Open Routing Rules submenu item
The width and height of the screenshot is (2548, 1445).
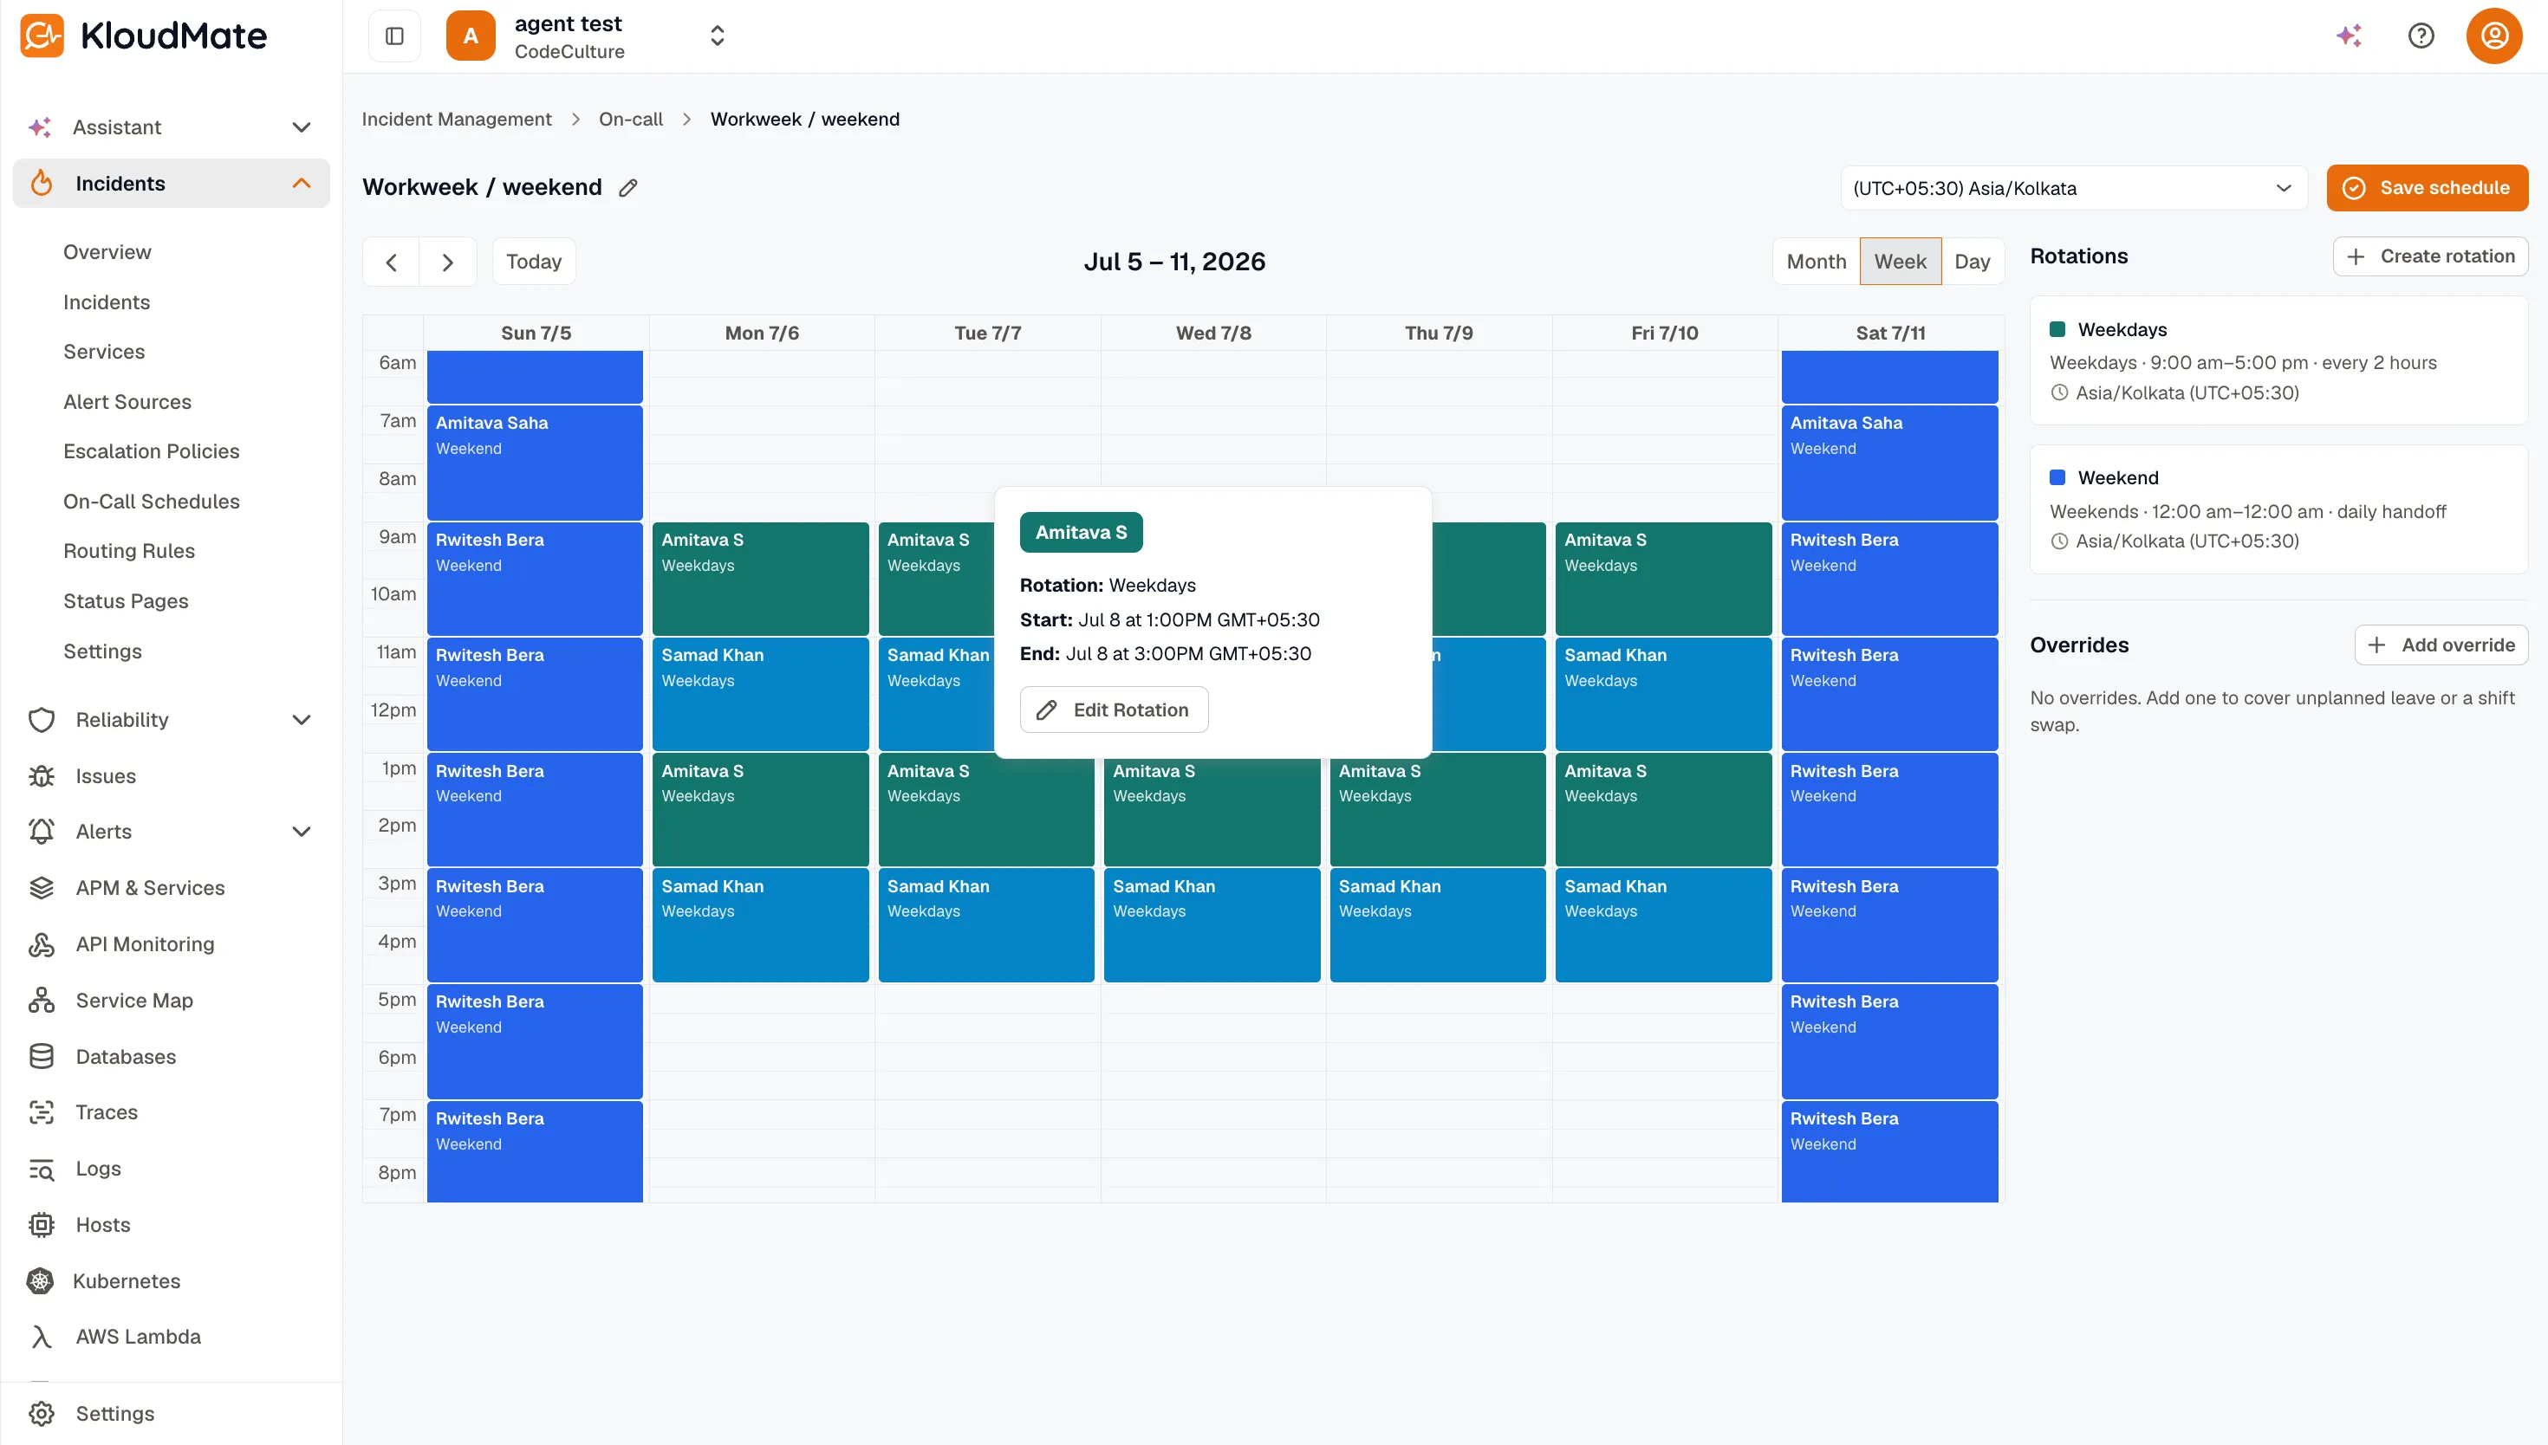pyautogui.click(x=129, y=551)
